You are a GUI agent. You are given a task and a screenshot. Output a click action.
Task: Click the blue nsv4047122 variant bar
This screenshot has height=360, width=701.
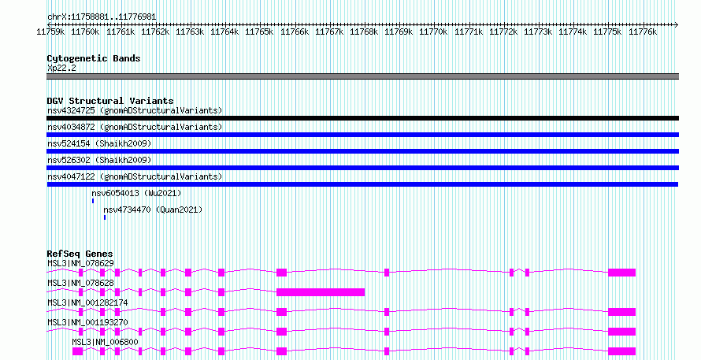click(x=362, y=184)
